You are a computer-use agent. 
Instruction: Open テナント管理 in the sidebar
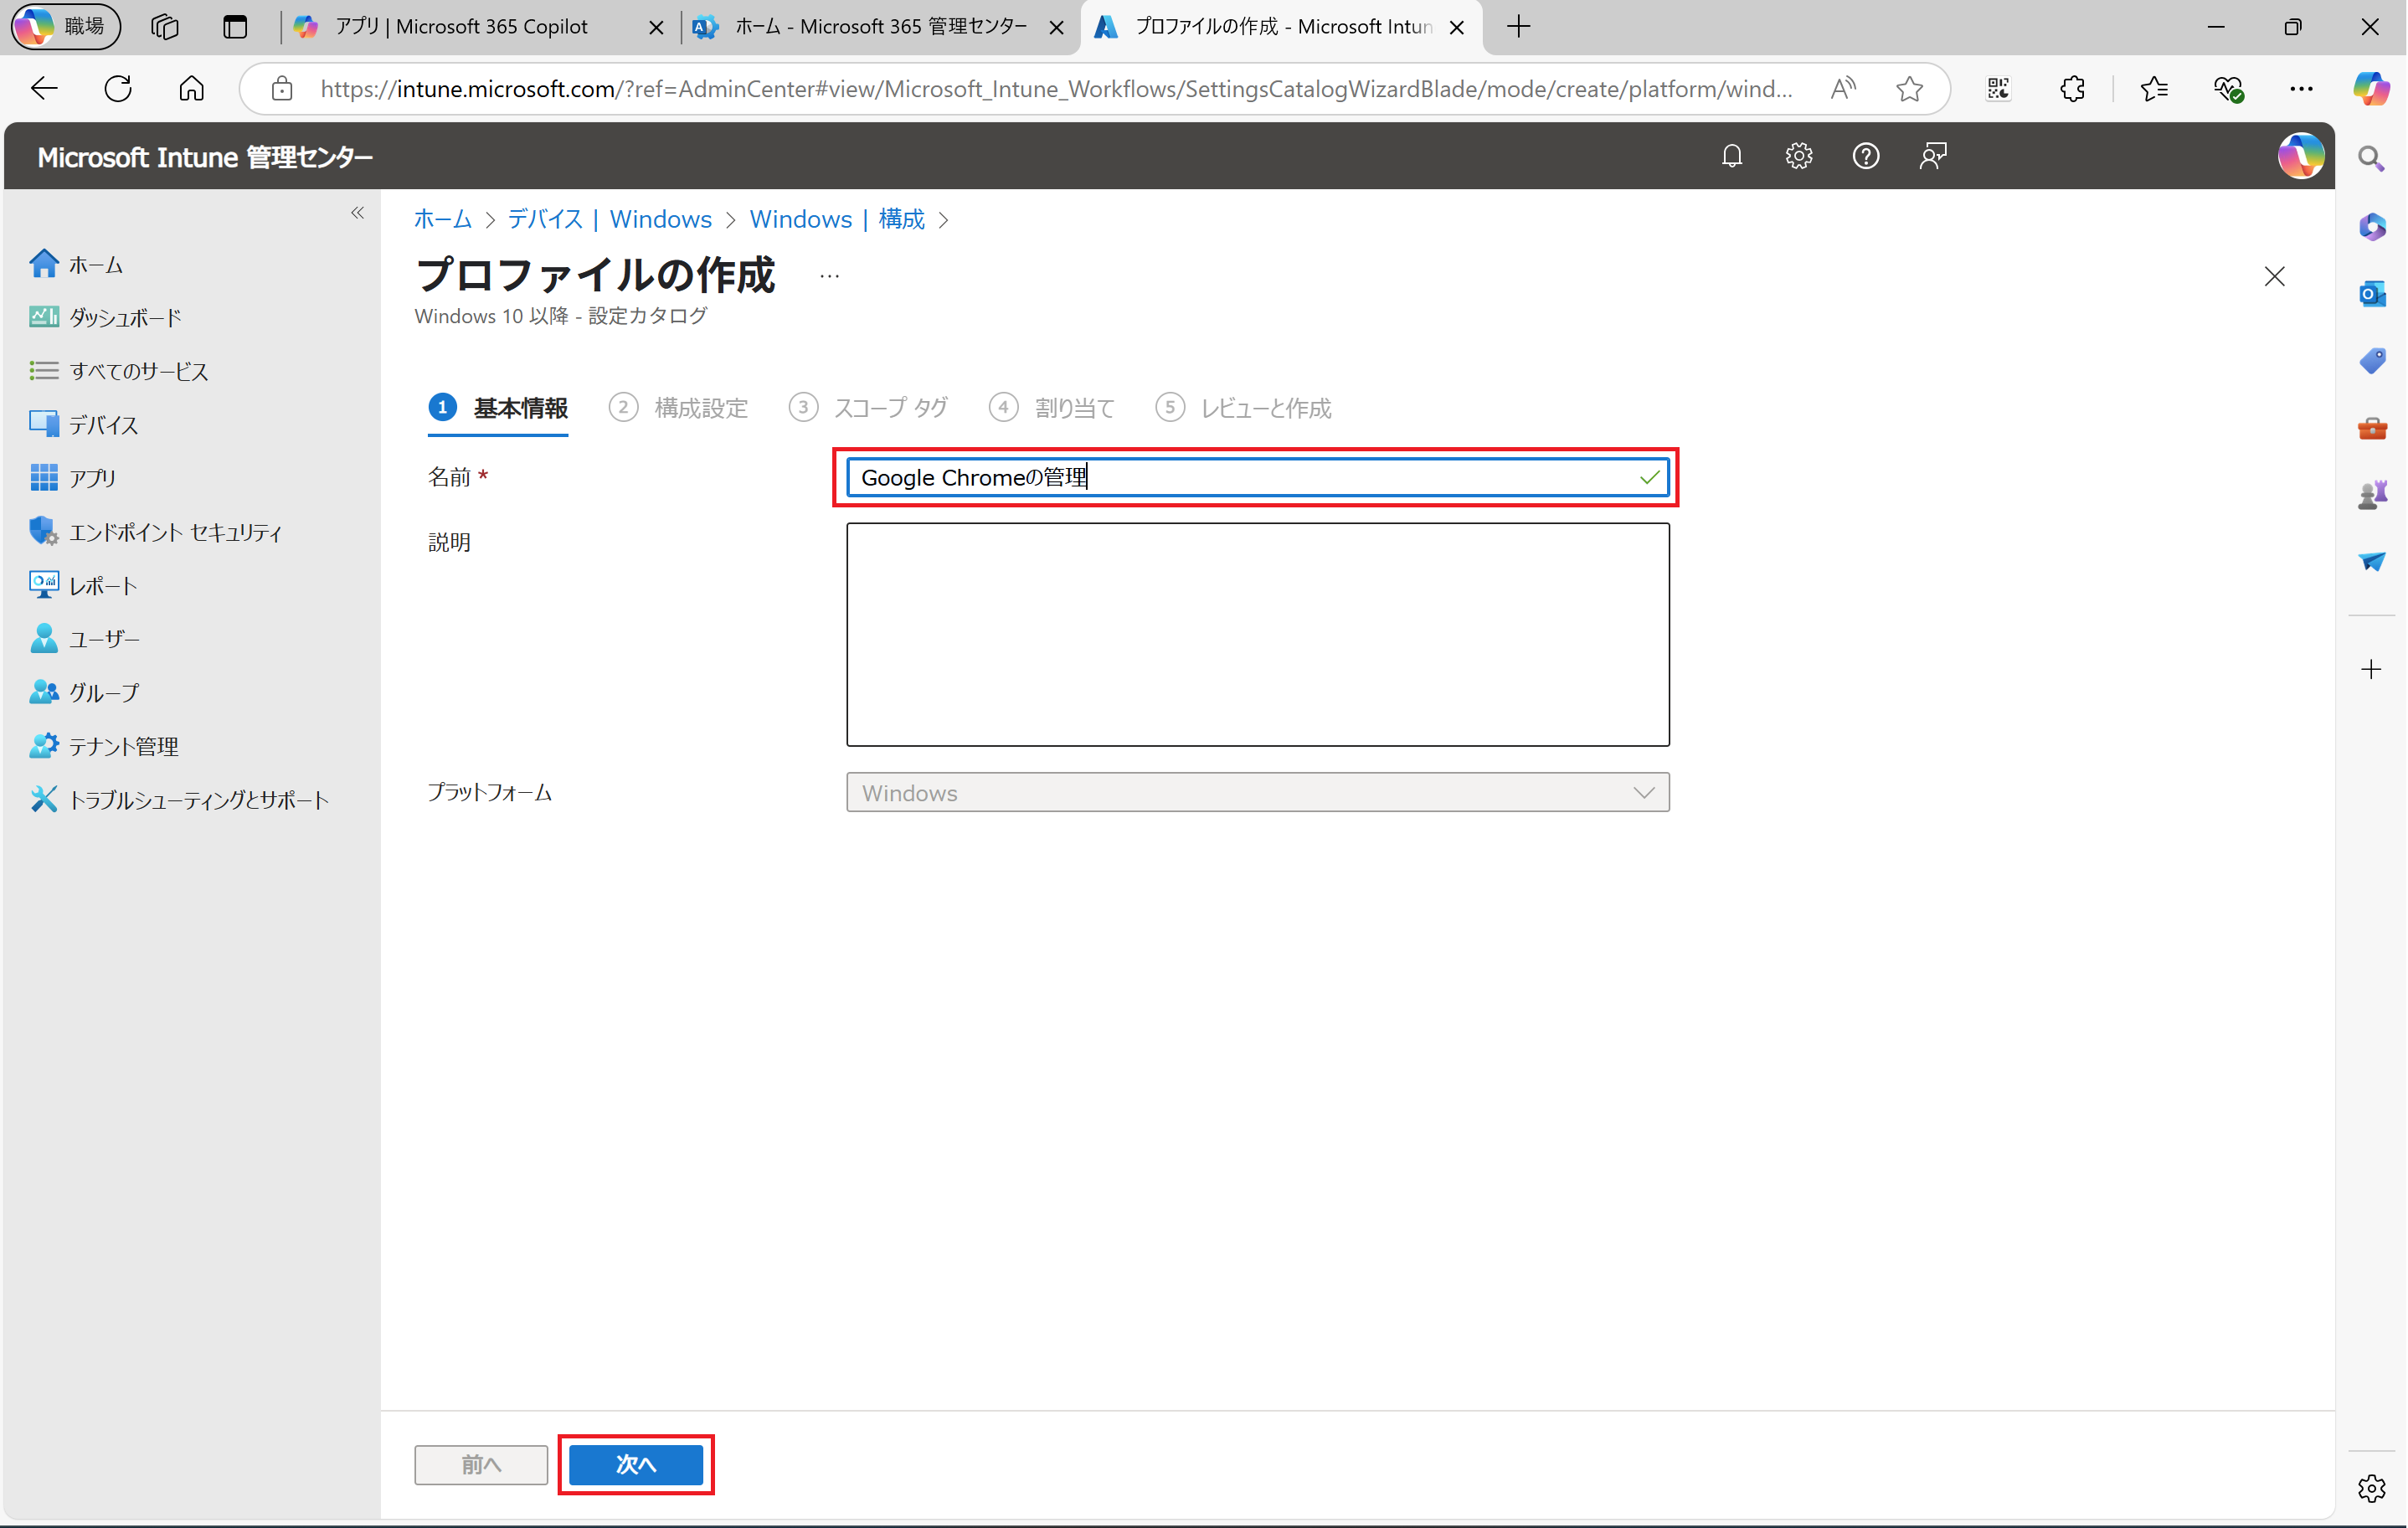[123, 746]
